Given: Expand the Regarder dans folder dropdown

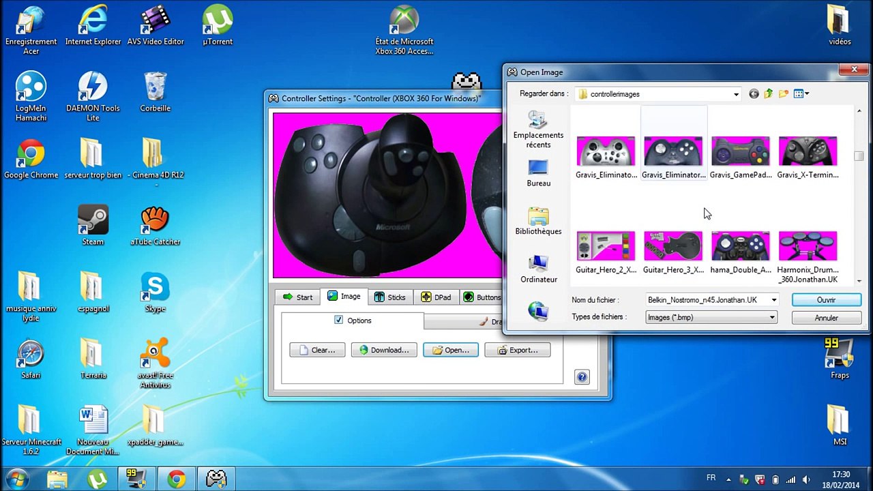Looking at the screenshot, I should click(736, 95).
